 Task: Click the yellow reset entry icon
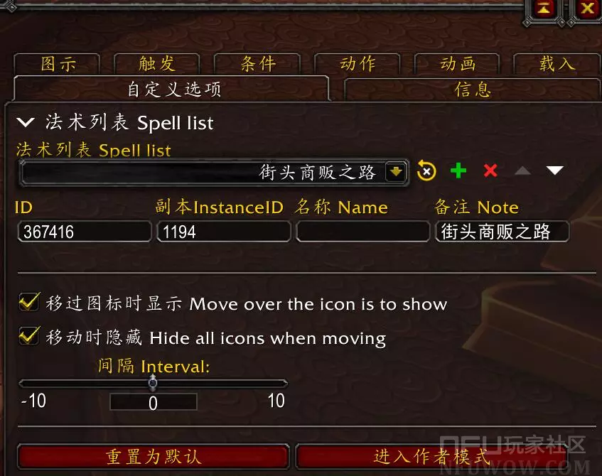point(426,171)
